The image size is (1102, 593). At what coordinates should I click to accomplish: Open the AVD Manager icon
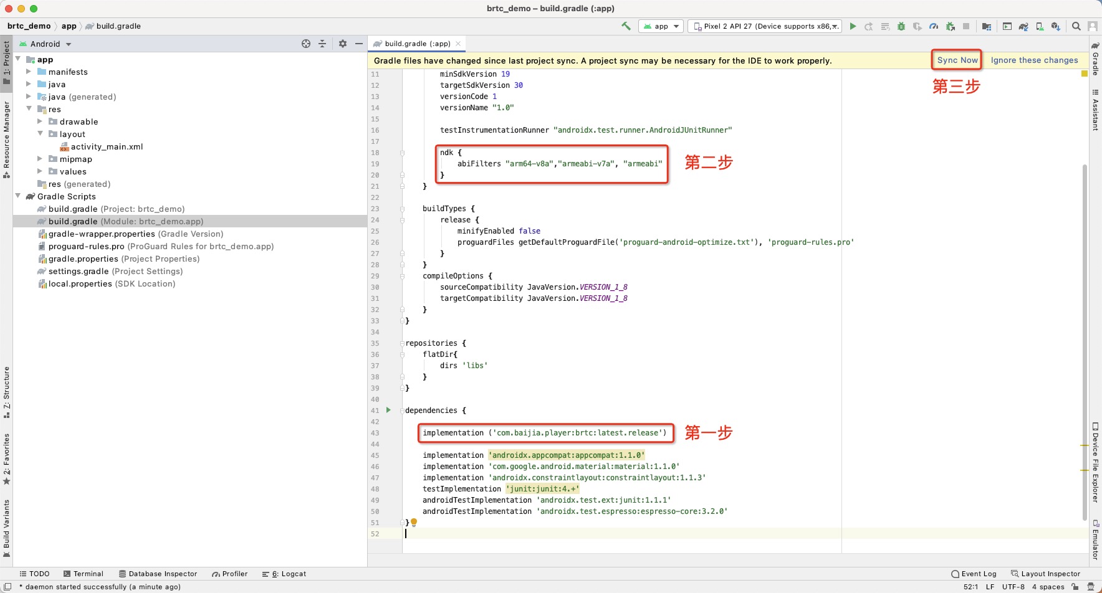point(1040,26)
